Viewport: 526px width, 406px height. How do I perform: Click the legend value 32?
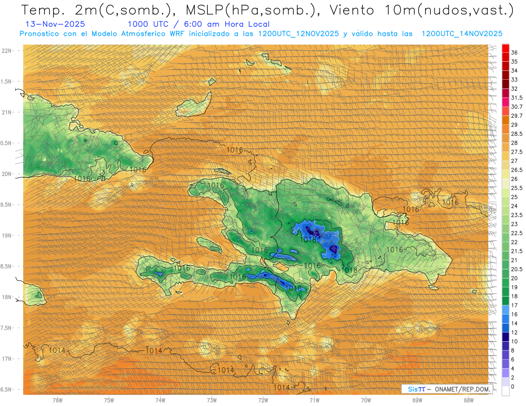[x=515, y=89]
